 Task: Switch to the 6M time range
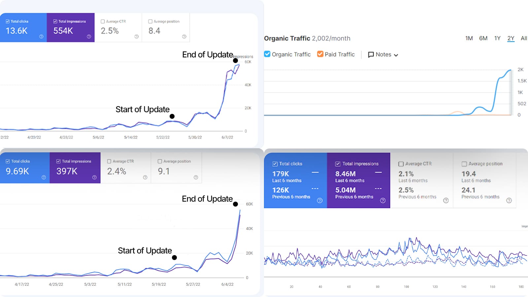click(483, 38)
